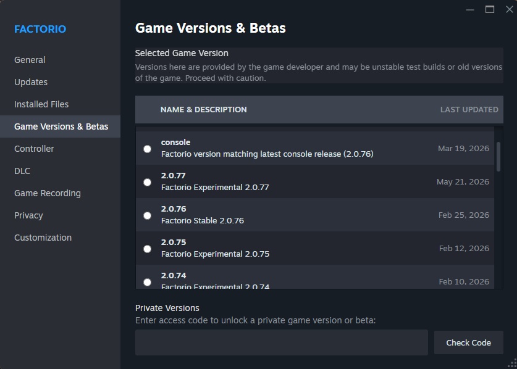Click the NAME & DESCRIPTION column header
This screenshot has width=517, height=369.
coord(203,110)
